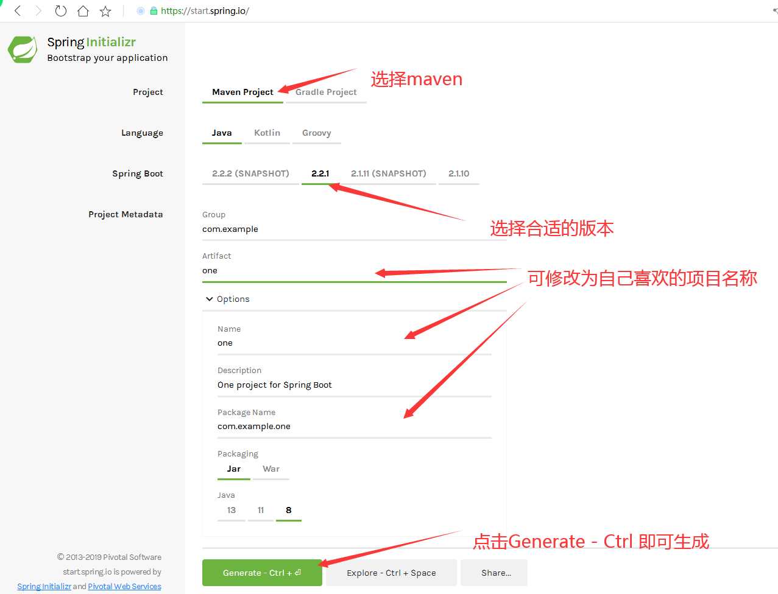Open Spring Initializr footer link
Screen dimensions: 778x594
(x=44, y=587)
